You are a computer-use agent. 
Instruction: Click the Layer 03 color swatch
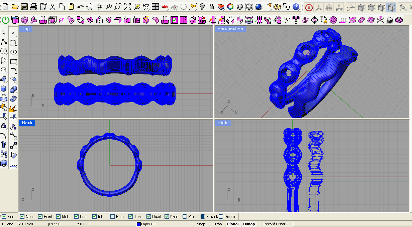pyautogui.click(x=138, y=224)
